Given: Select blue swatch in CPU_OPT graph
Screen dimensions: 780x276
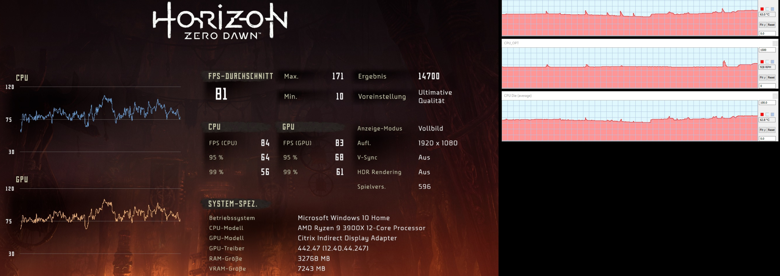Looking at the screenshot, I should tap(772, 62).
